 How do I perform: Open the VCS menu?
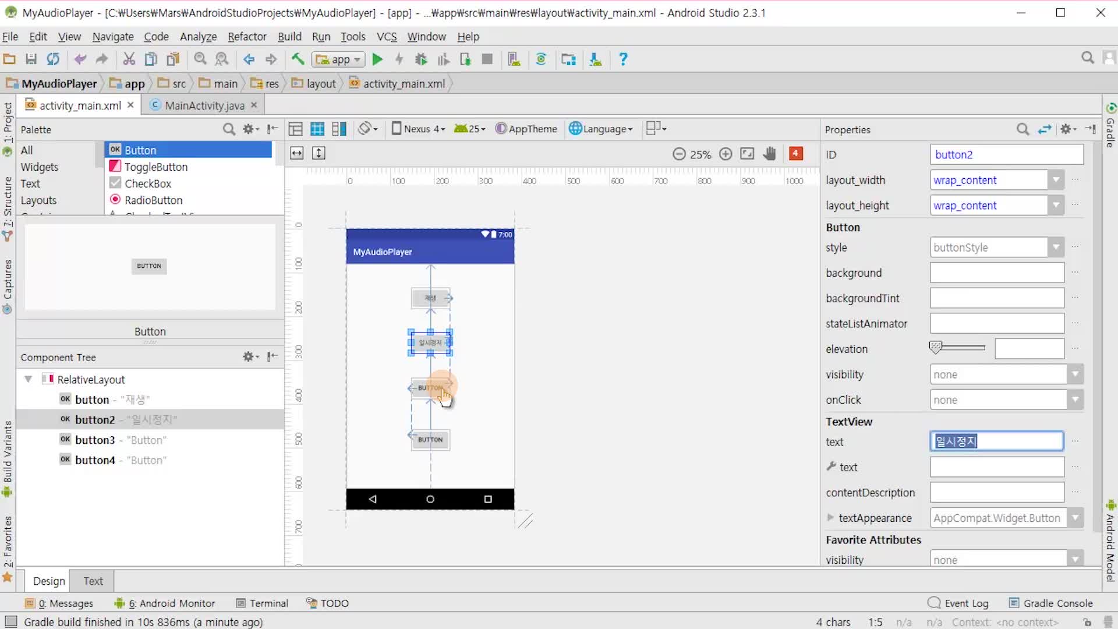[387, 37]
